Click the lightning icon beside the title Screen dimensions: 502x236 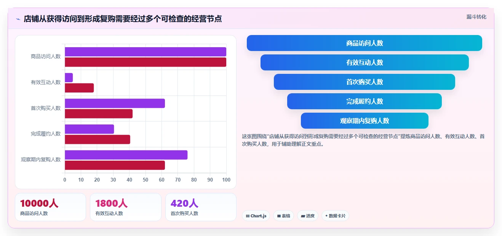coord(18,19)
